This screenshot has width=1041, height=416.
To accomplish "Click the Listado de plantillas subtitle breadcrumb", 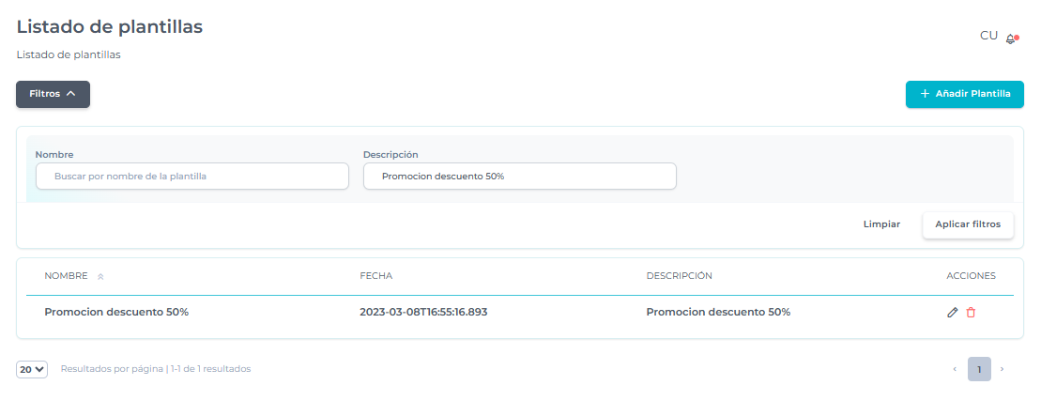I will click(69, 54).
